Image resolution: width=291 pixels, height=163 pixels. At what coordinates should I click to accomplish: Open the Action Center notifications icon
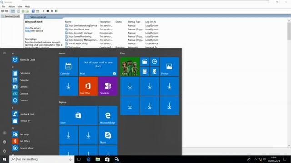tap(285, 159)
